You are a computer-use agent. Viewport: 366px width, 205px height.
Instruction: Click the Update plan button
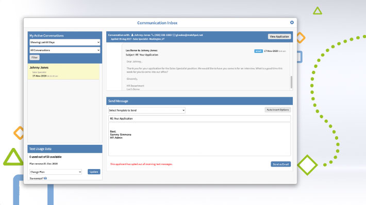(94, 172)
